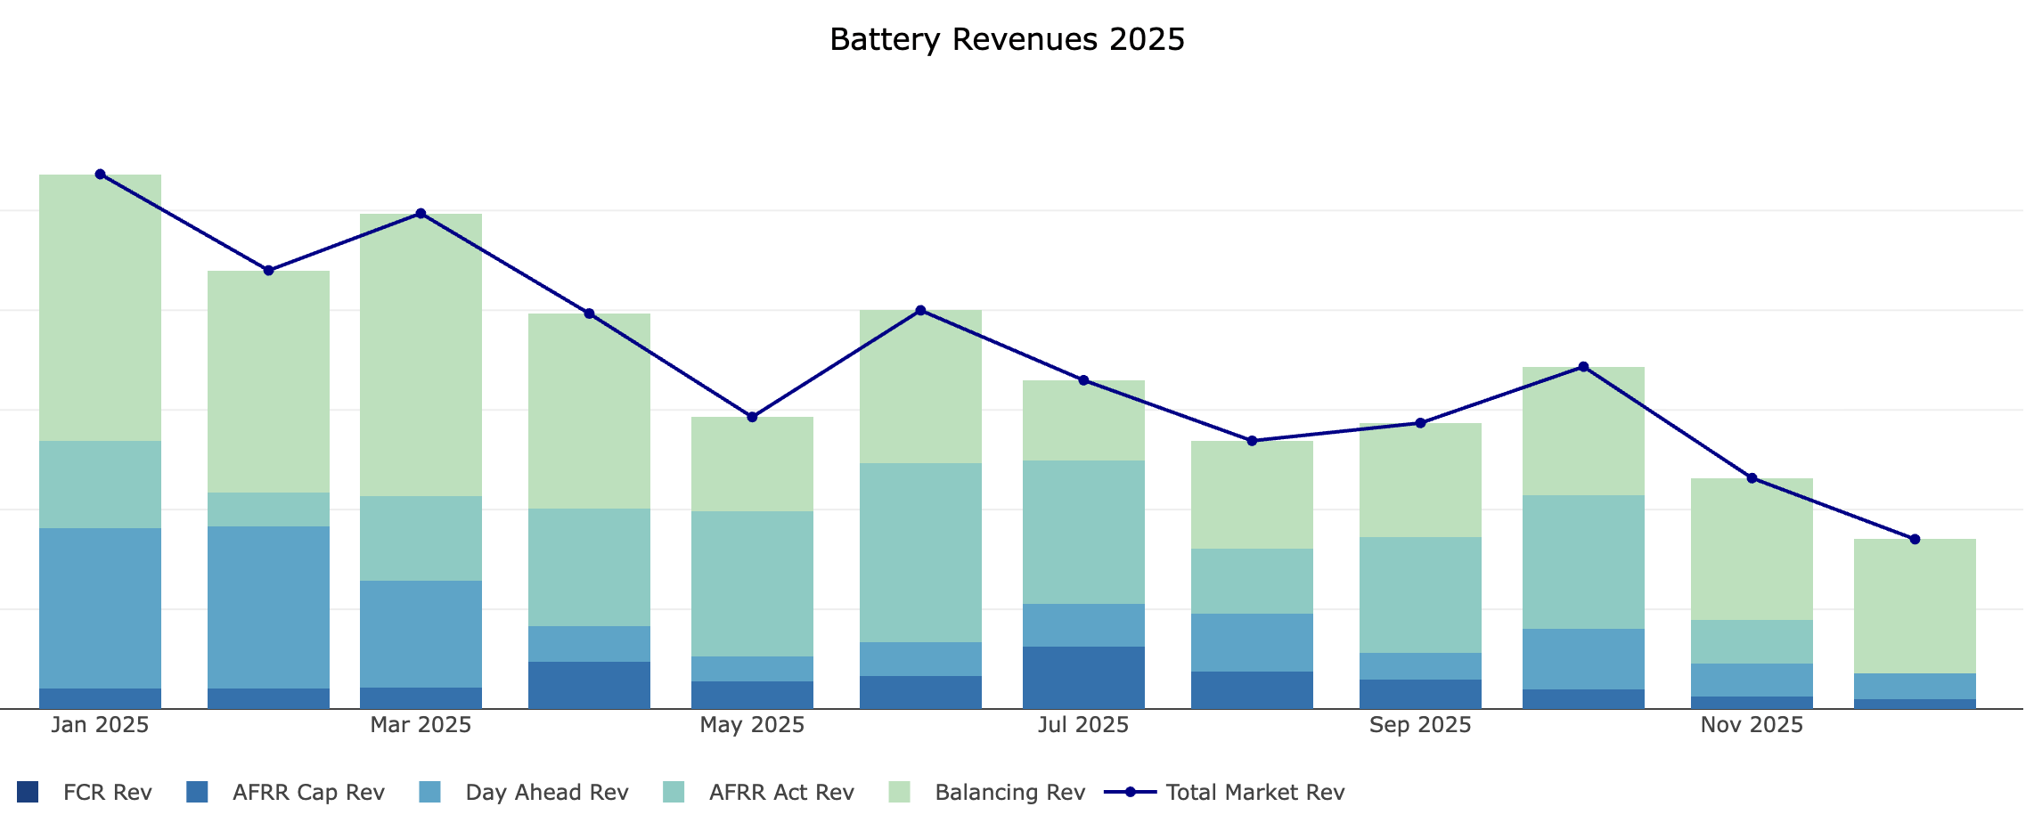Click the Total Market Rev line symbol in legend
This screenshot has height=823, width=2042.
click(x=1130, y=792)
